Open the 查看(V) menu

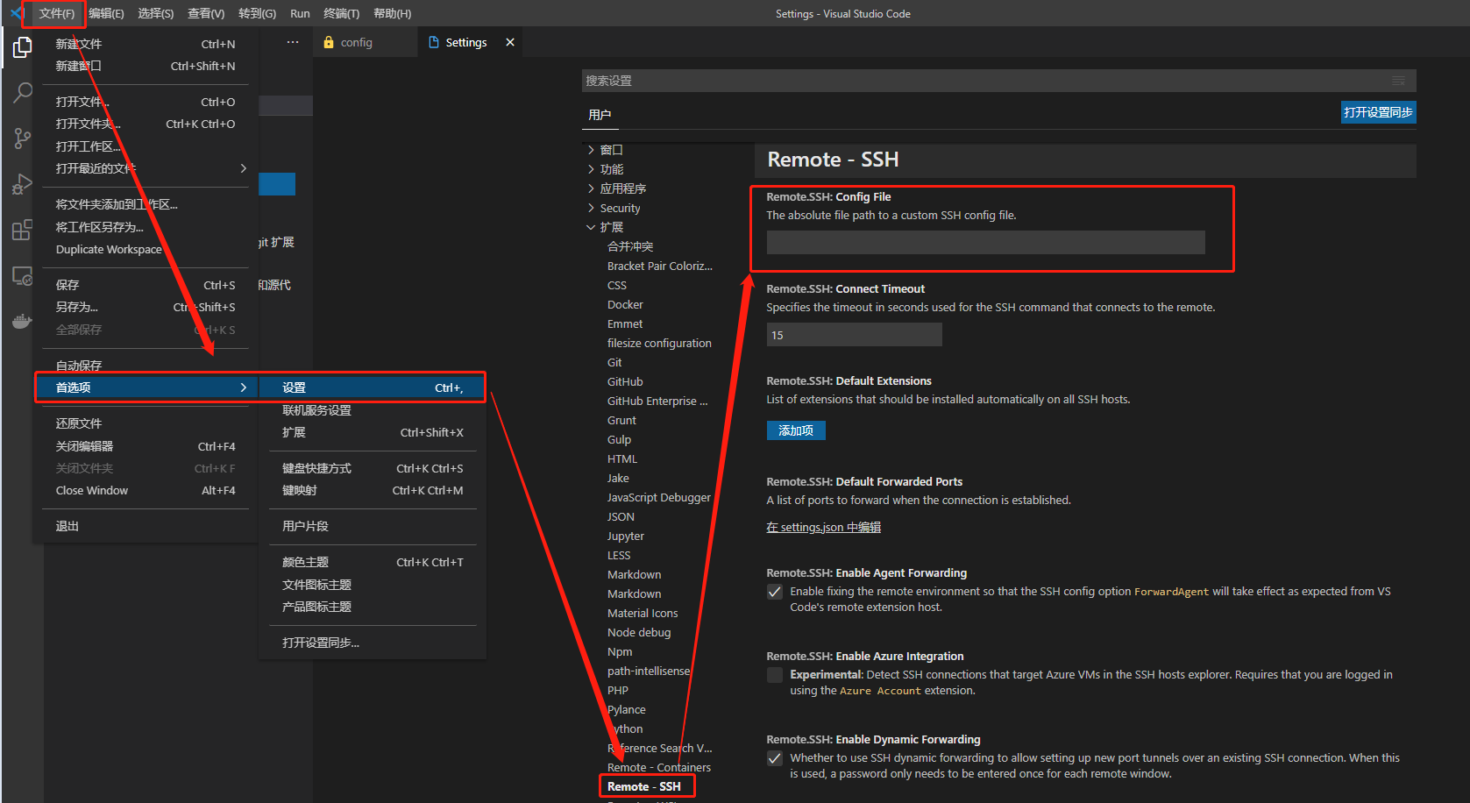[x=206, y=13]
